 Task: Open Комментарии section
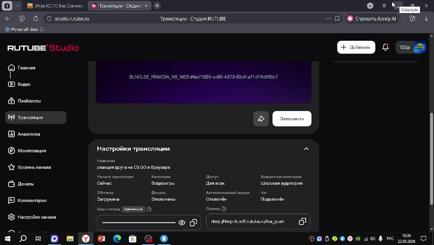tap(28, 200)
